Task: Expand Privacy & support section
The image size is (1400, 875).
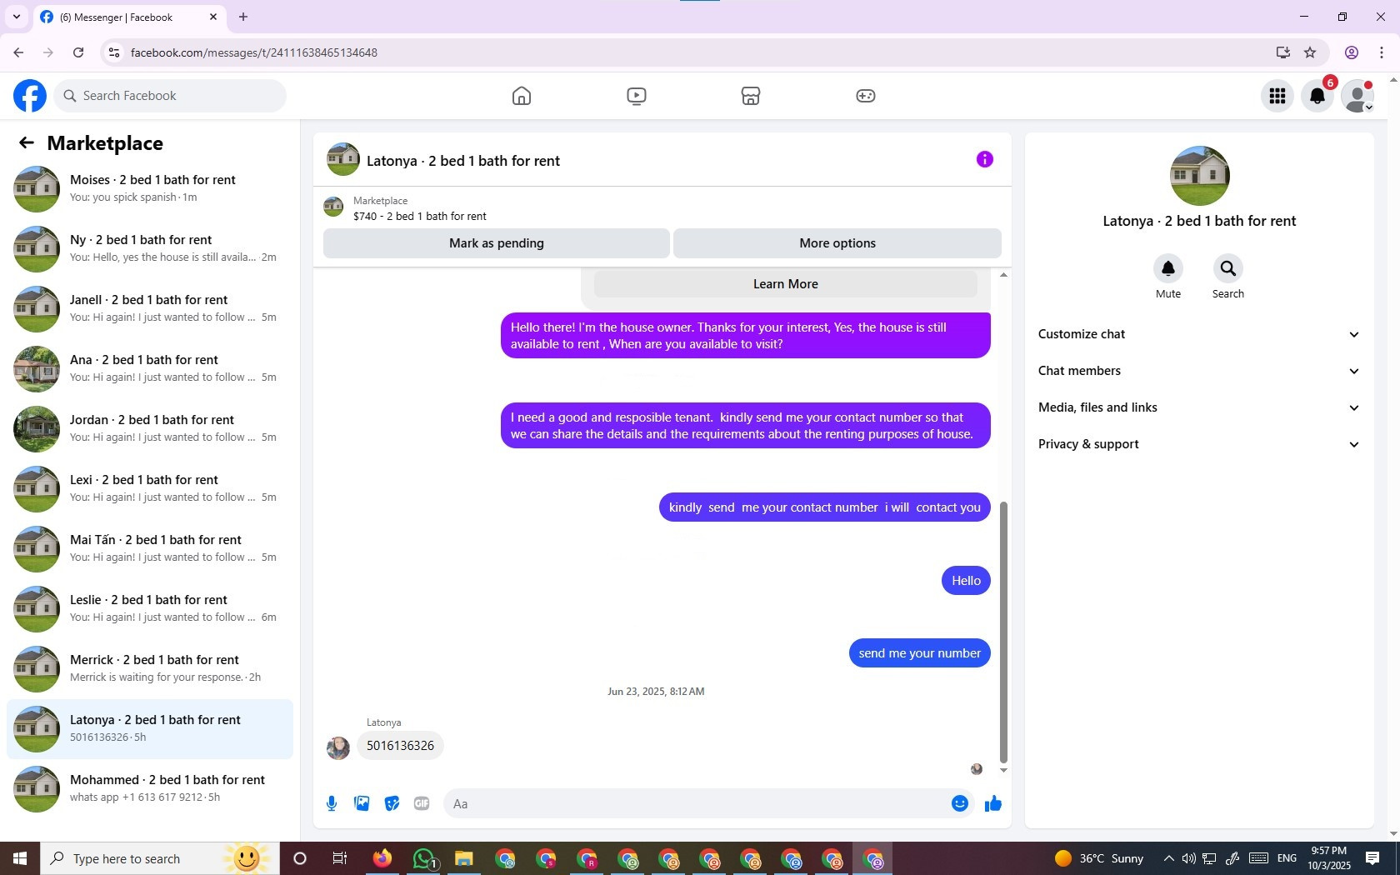Action: point(1199,444)
